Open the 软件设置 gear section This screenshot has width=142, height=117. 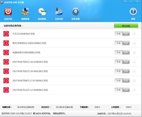pyautogui.click(x=75, y=14)
